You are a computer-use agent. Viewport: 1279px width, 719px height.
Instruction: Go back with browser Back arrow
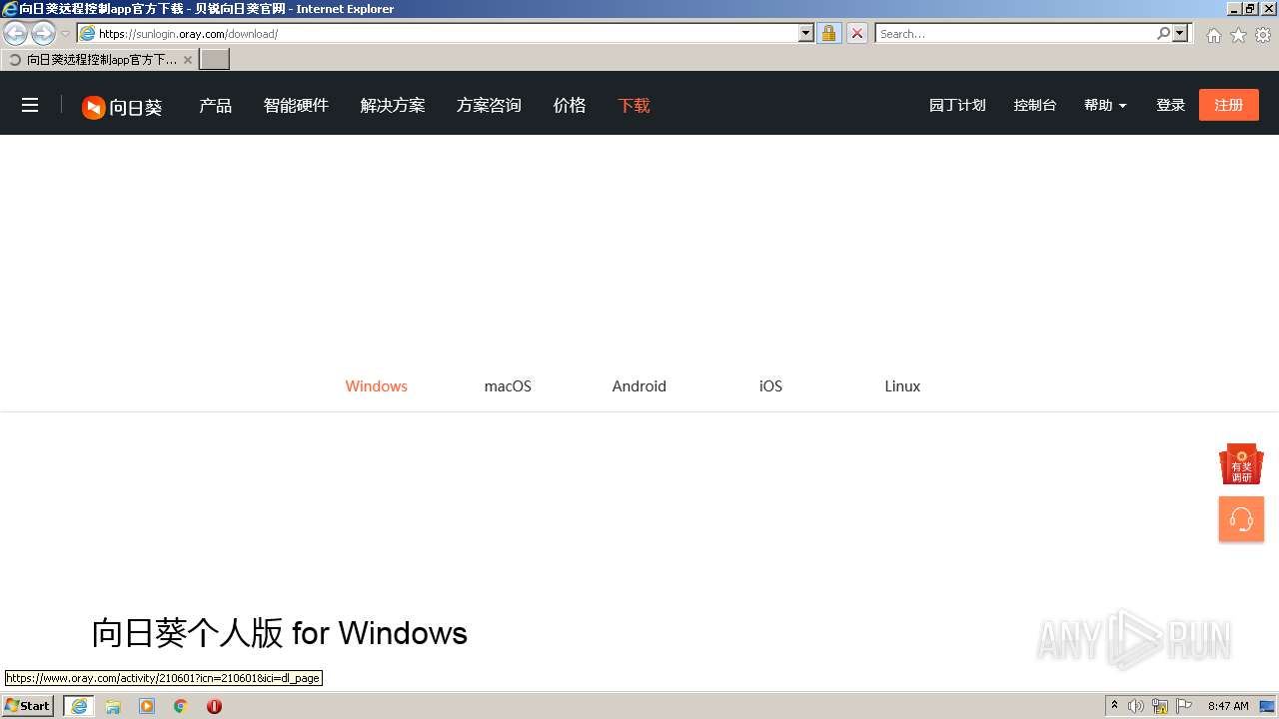tap(15, 33)
